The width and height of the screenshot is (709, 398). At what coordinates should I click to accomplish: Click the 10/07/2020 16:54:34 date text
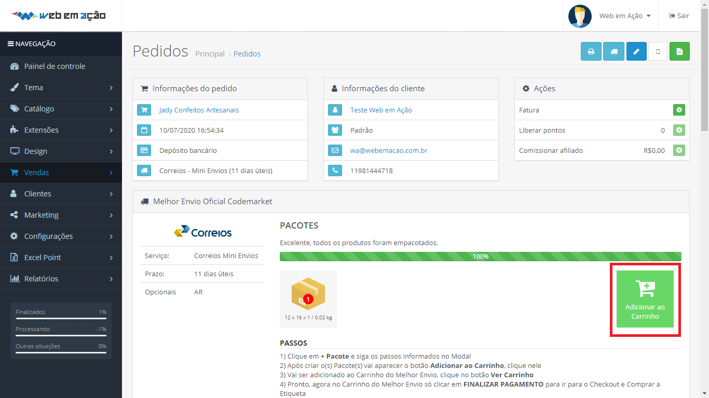(x=192, y=130)
